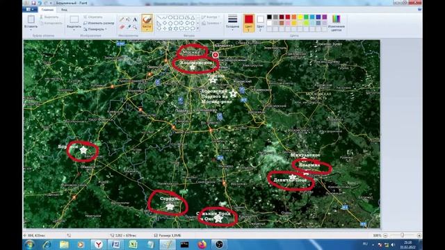The height and width of the screenshot is (250, 445).
Task: Select the Magnifier zoom tool
Action: tap(135, 27)
